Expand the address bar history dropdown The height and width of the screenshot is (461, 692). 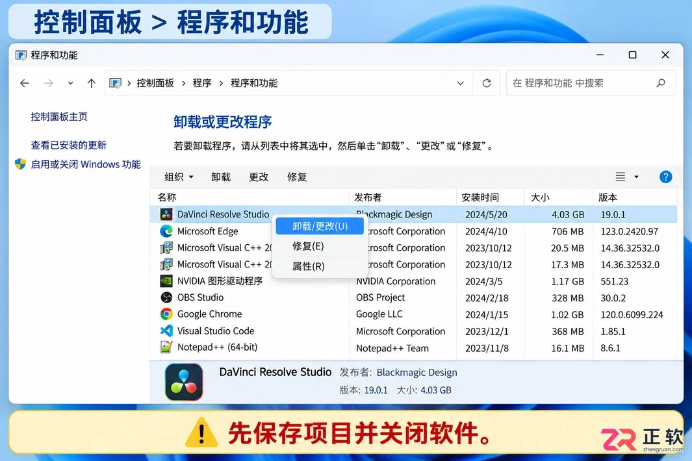[460, 83]
